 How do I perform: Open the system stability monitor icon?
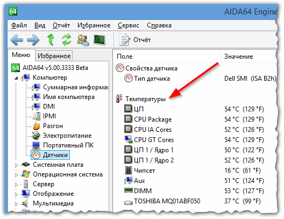100,40
